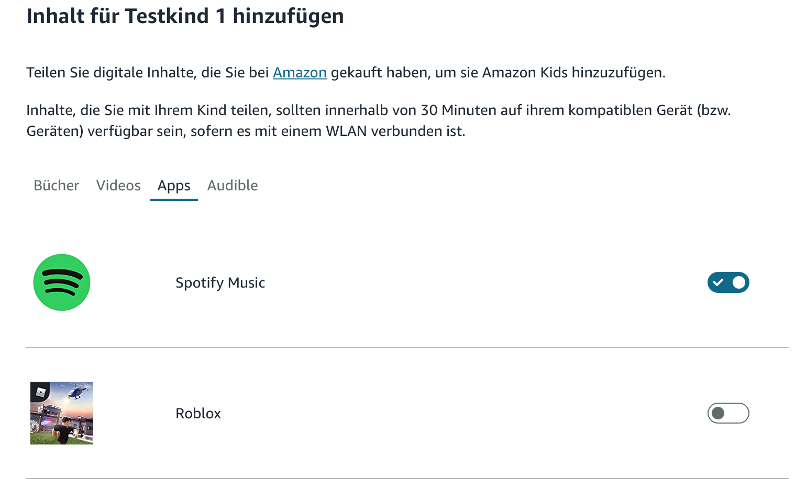
Task: Click the Roblox app name label
Action: click(x=198, y=414)
